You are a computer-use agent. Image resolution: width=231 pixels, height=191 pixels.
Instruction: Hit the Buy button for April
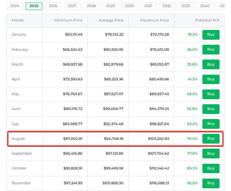tap(211, 79)
